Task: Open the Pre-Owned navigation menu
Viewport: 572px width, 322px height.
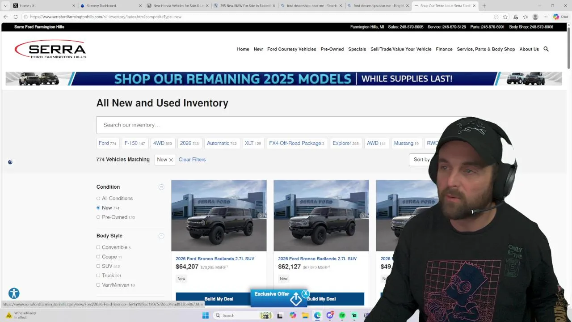Action: coord(332,49)
